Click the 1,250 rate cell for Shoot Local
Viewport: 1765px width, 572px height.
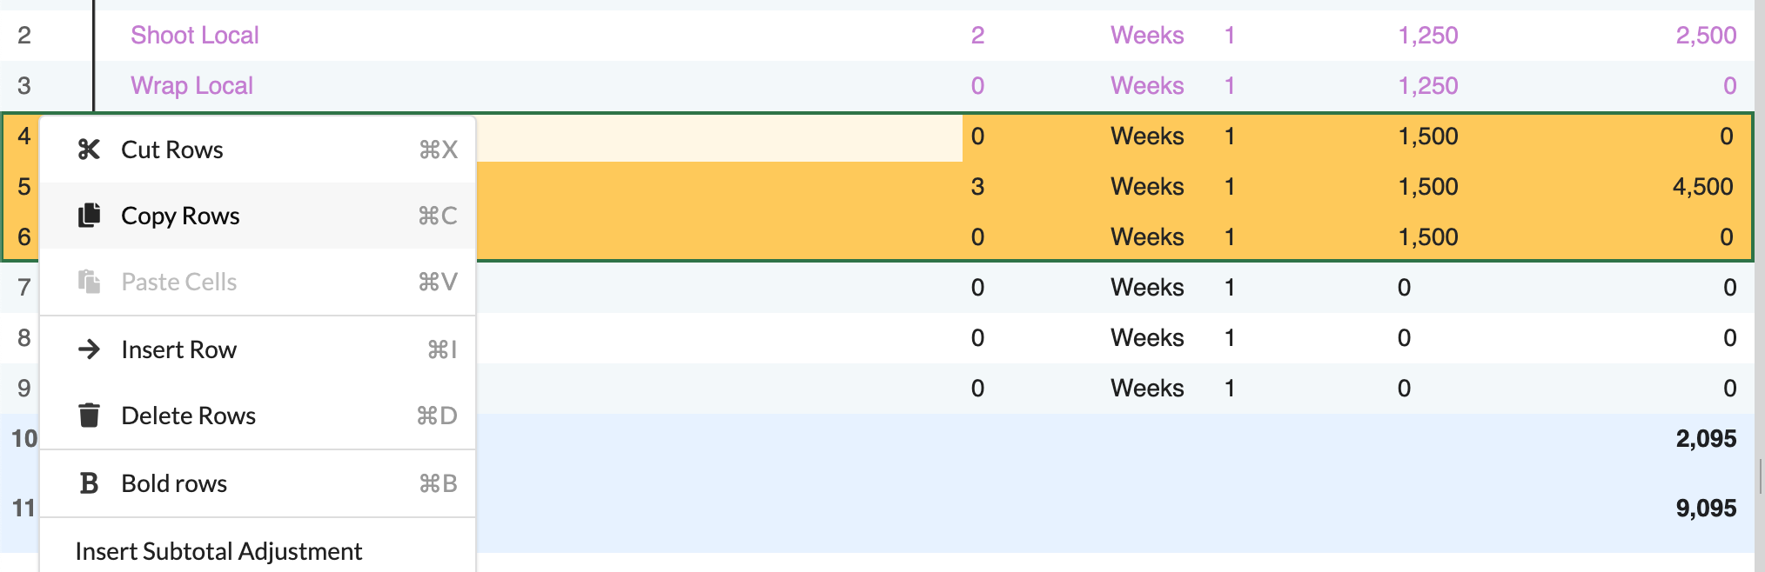click(x=1427, y=36)
